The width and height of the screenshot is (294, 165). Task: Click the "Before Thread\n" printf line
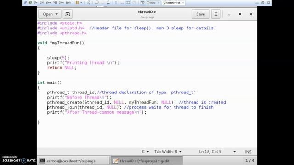pos(79,98)
